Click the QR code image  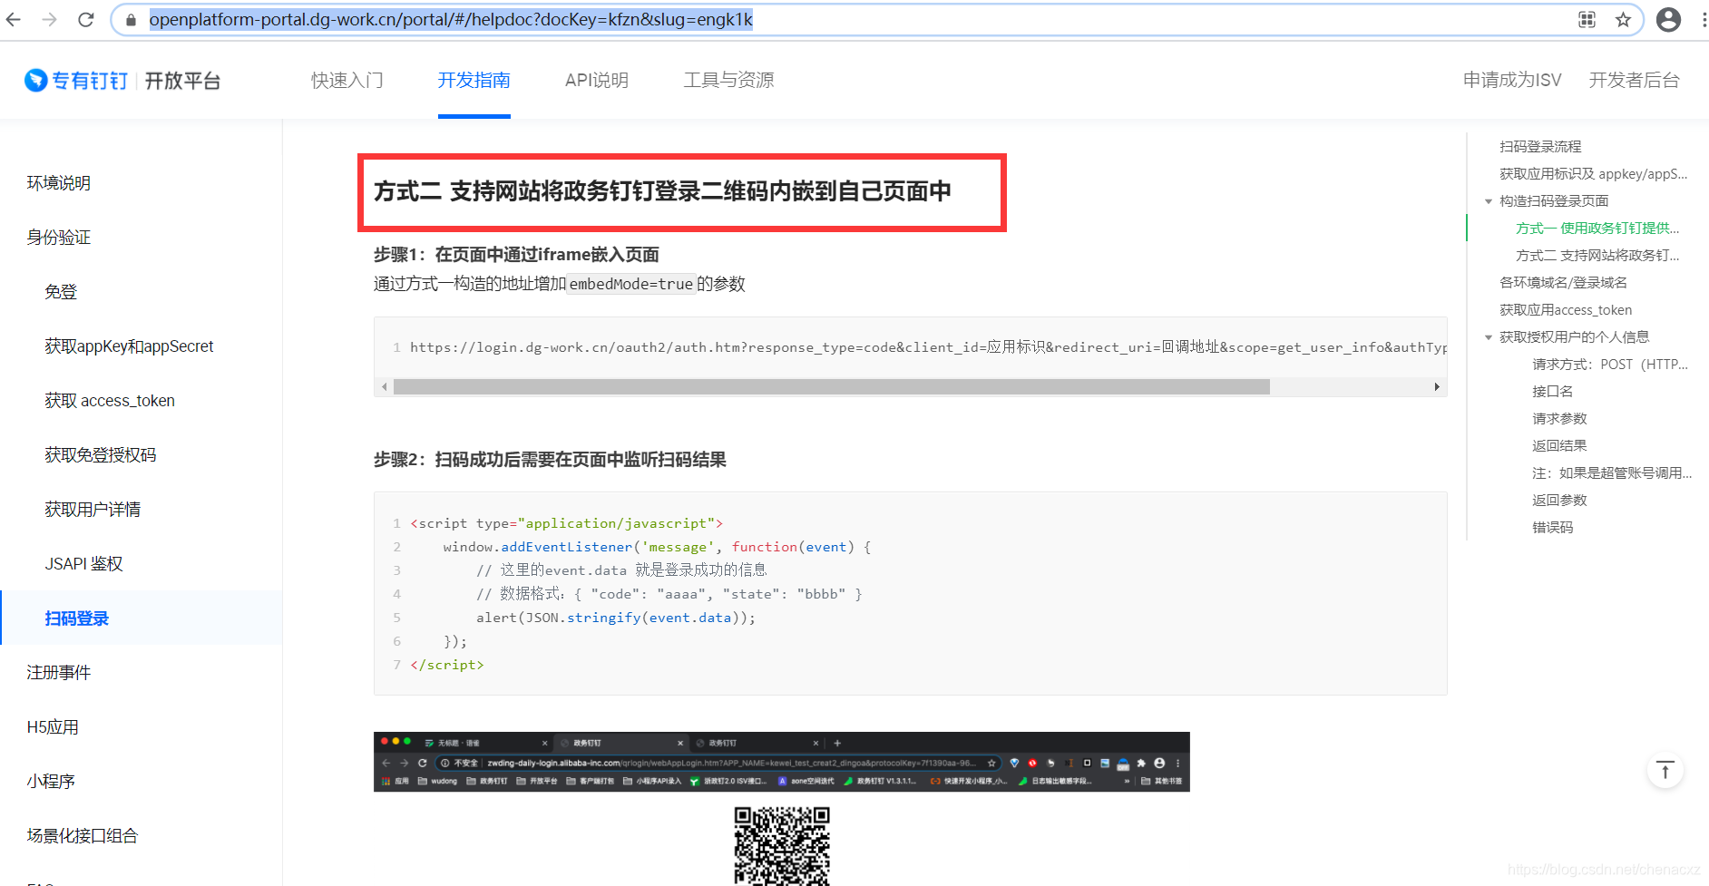782,846
